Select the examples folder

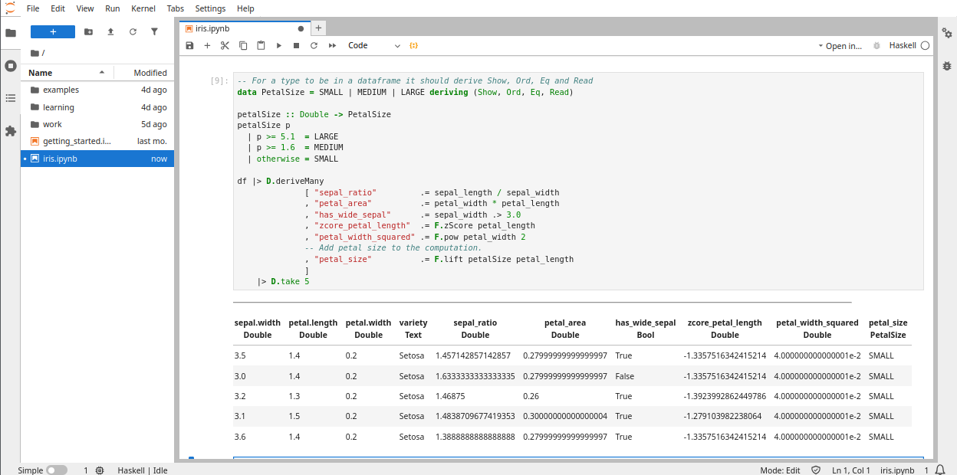point(97,90)
